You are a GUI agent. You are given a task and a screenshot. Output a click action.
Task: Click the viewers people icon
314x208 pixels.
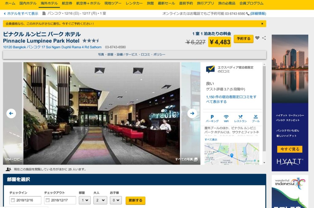[8, 169]
